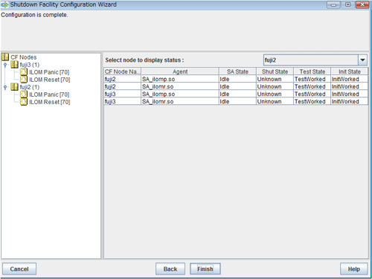Click ILOM Panic icon under fuji3
This screenshot has height=279, width=372.
tap(24, 72)
